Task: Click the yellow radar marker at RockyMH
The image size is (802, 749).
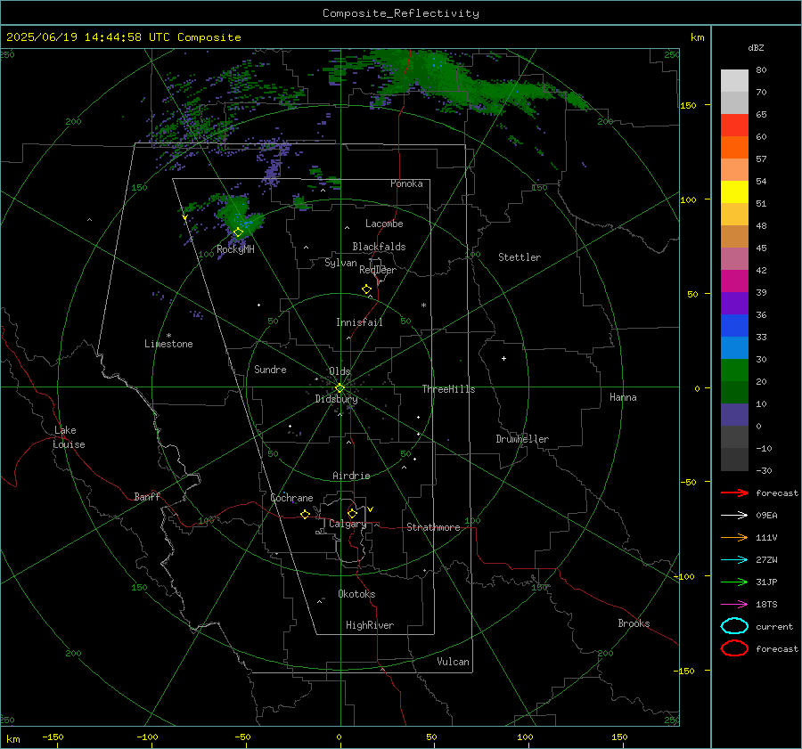Action: tap(238, 232)
